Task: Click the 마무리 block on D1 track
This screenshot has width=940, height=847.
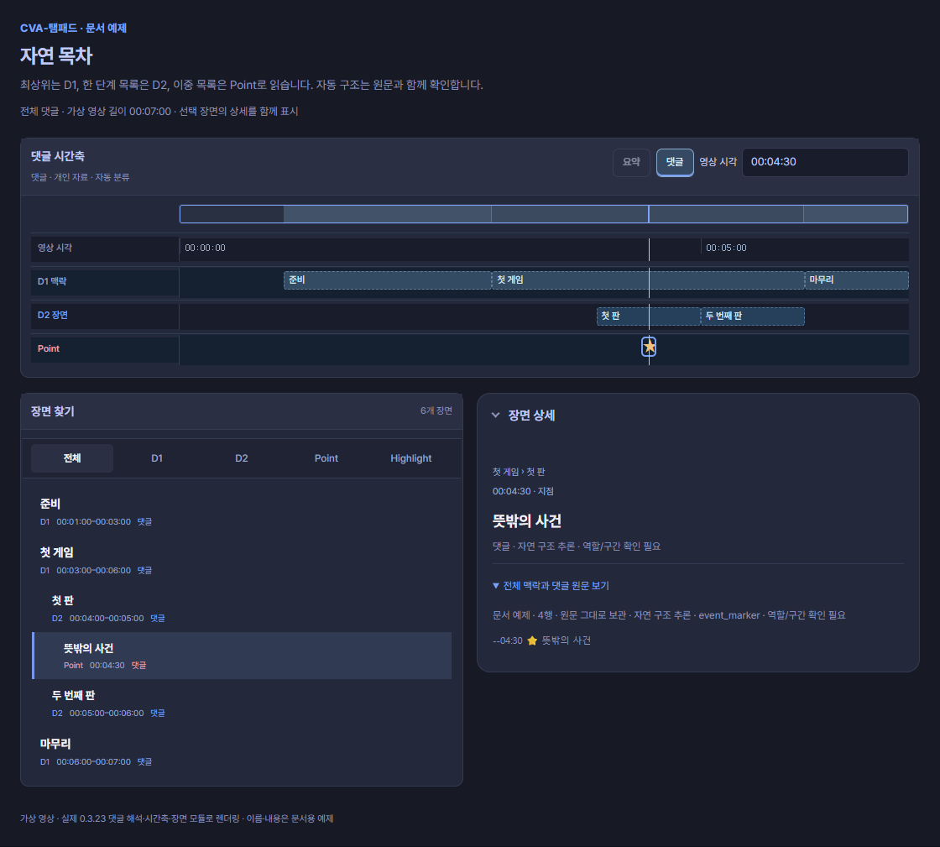Action: tap(857, 280)
